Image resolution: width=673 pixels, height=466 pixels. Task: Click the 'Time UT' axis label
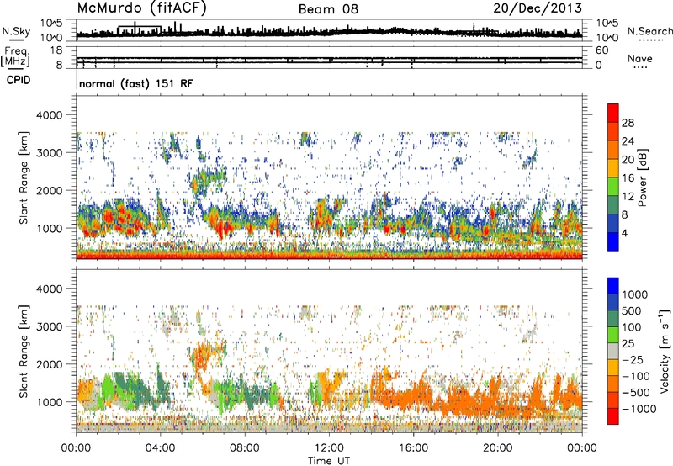(x=329, y=461)
